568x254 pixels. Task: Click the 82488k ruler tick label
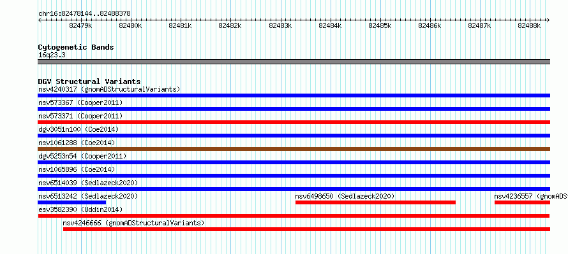529,25
